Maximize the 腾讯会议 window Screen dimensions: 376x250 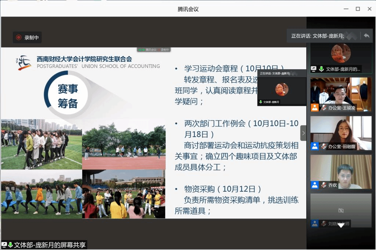click(x=358, y=9)
